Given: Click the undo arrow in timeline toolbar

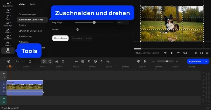Looking at the screenshot, I should coord(17,61).
